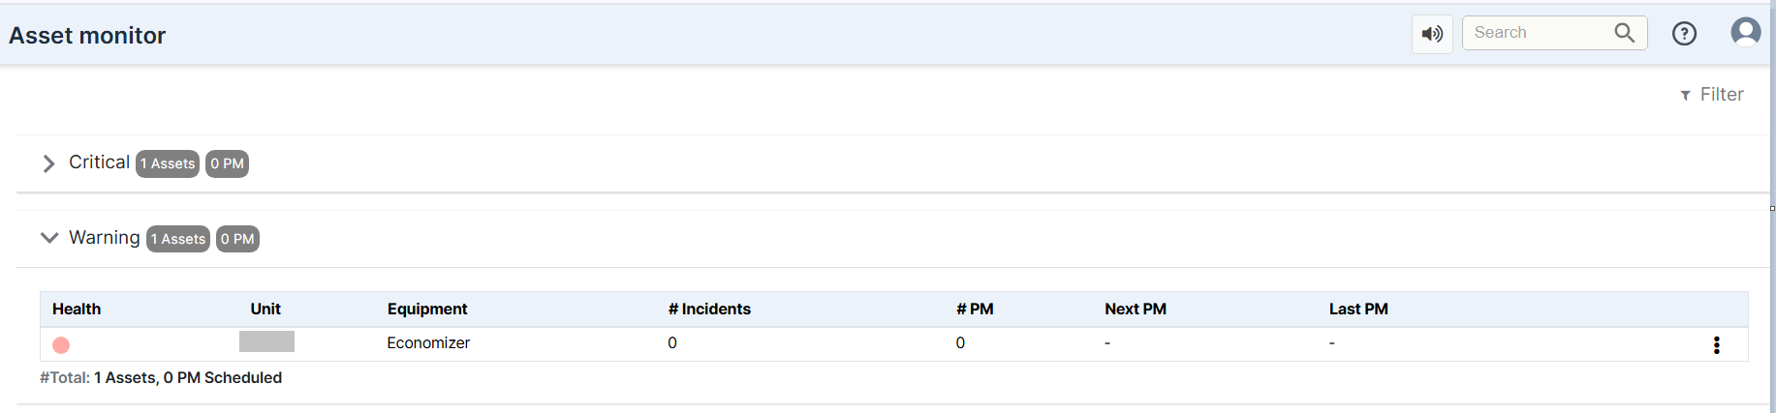Click the Critical section label

coord(99,162)
